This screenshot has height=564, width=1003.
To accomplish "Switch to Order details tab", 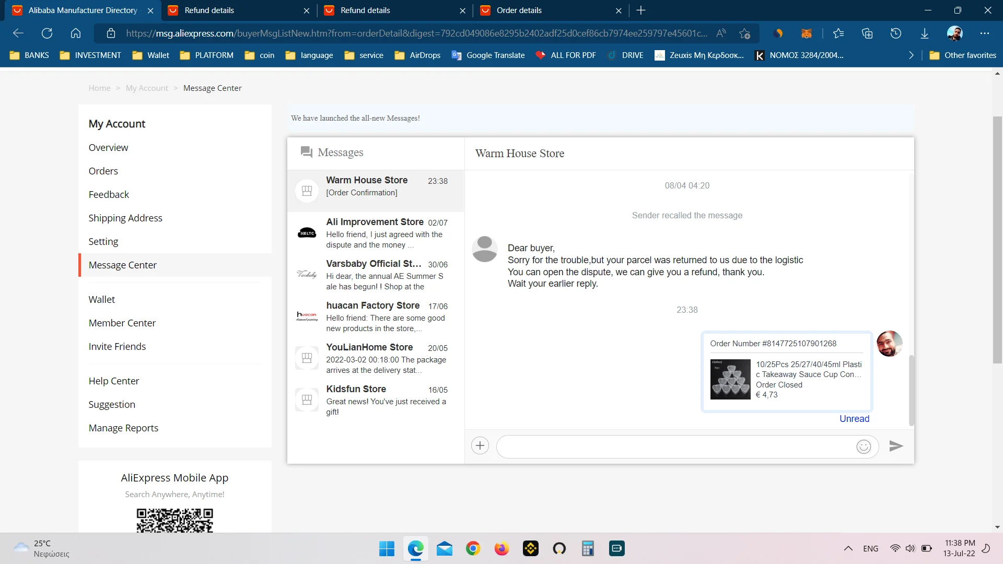I will [519, 10].
